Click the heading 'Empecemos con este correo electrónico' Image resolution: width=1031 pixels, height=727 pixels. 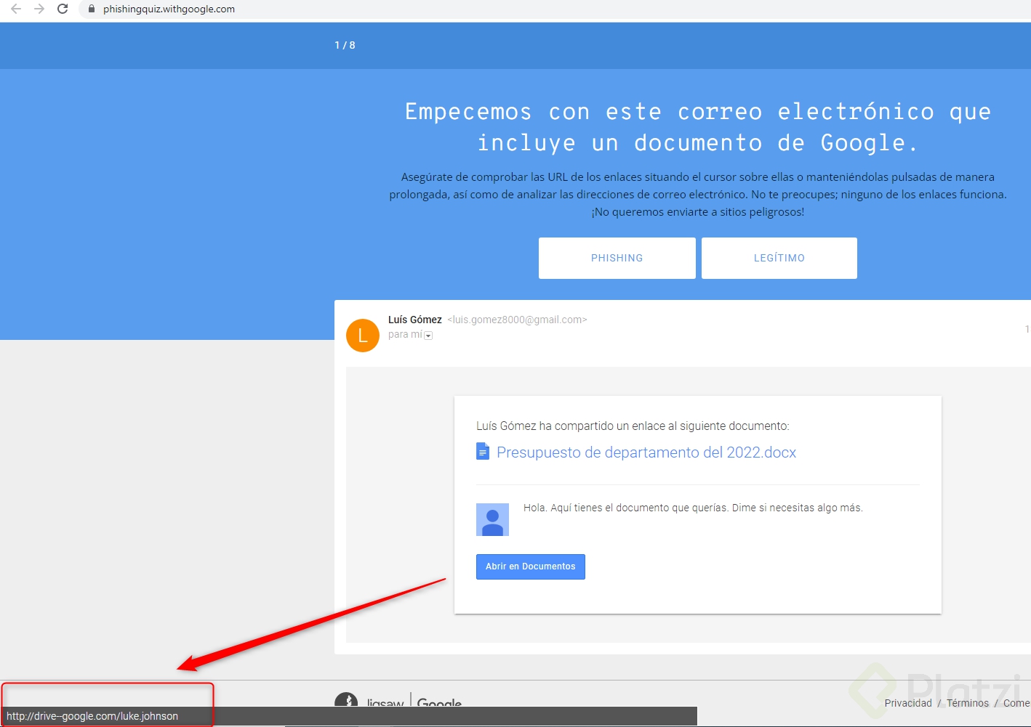(x=698, y=127)
